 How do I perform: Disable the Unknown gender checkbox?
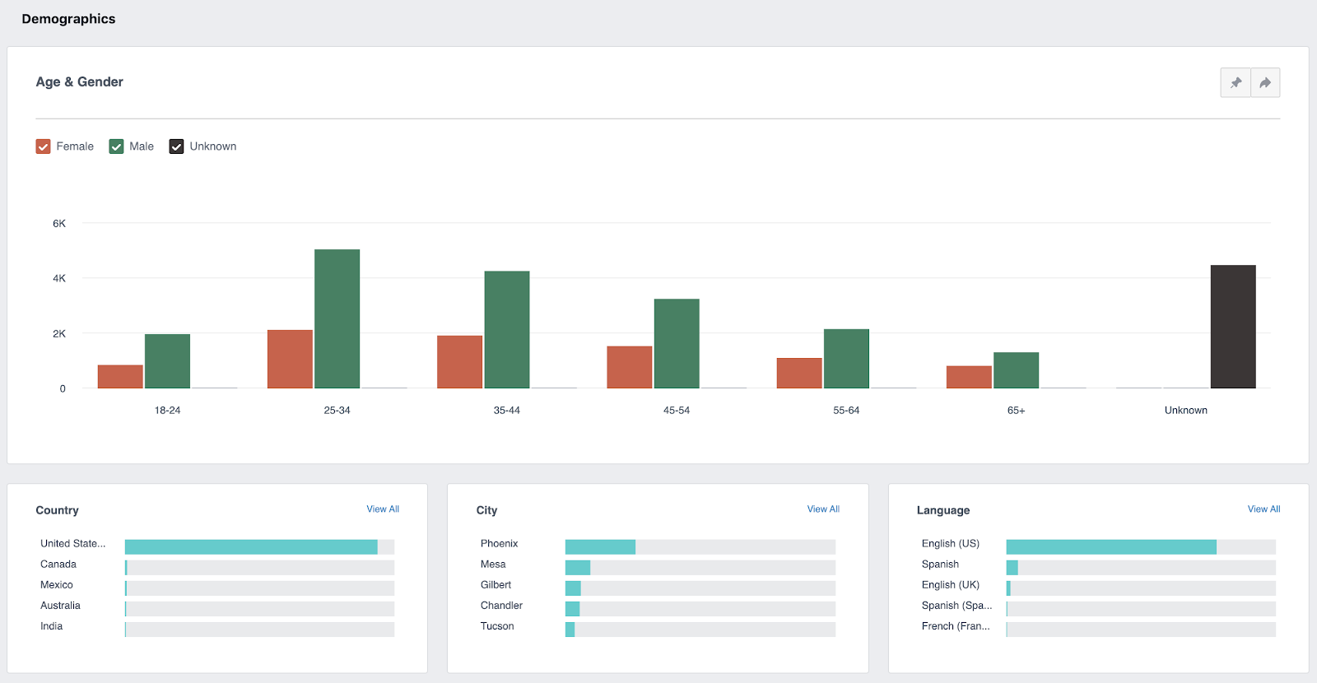176,146
